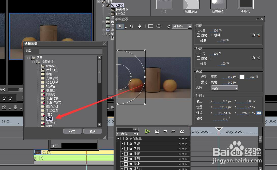Click the 手绘遮罩 reset arrow icon

click(x=127, y=138)
